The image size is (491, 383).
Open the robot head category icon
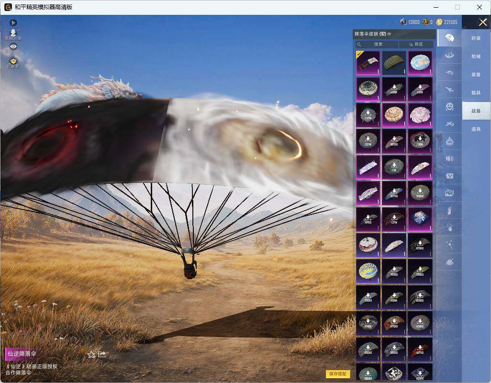tap(449, 141)
